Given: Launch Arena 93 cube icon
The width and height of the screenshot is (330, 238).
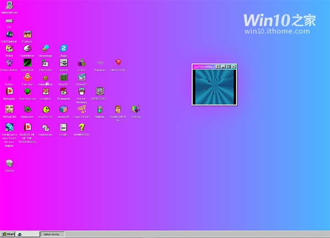Looking at the screenshot, I should tap(64, 109).
